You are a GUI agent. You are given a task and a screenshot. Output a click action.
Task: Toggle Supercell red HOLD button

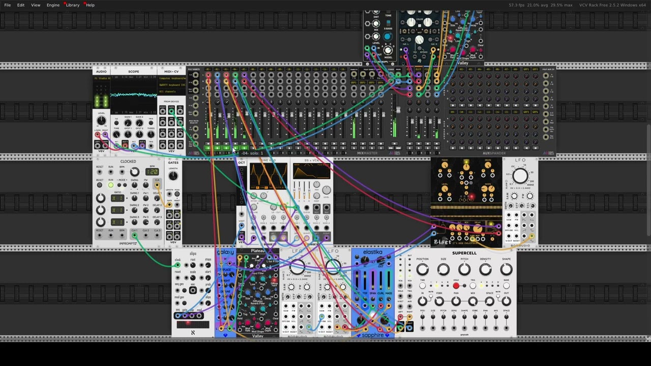click(456, 286)
